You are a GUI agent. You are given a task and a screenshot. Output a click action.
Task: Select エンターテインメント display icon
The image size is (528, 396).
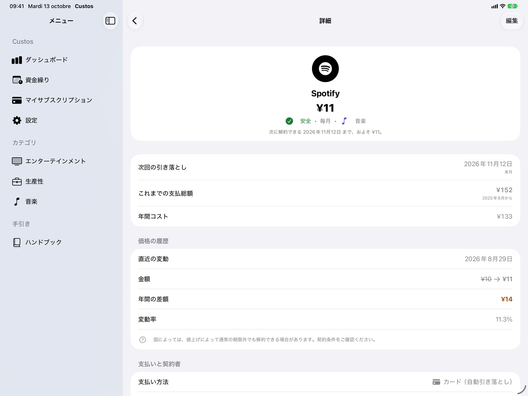(x=17, y=161)
